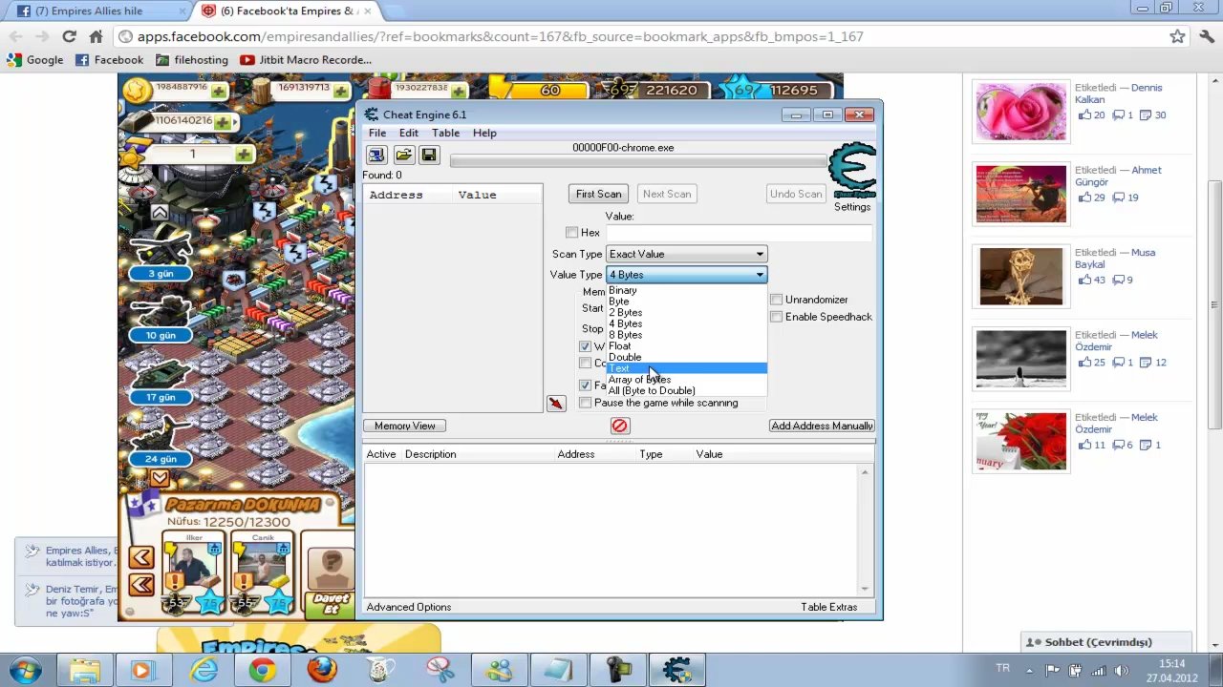This screenshot has height=687, width=1223.
Task: Click the red arrow add-to-list icon
Action: pos(556,404)
